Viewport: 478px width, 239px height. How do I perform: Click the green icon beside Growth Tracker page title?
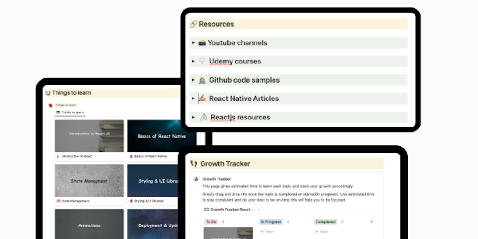(x=197, y=179)
